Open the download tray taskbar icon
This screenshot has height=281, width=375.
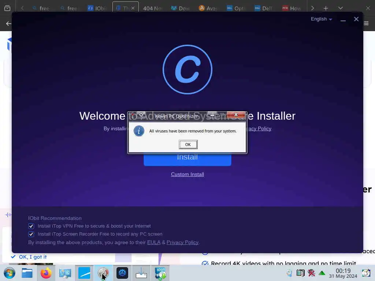pyautogui.click(x=141, y=273)
